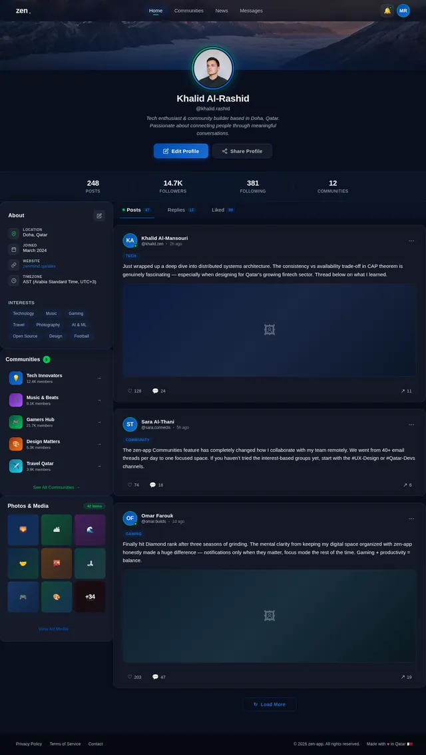
Task: Open the See All Communities link
Action: coord(57,487)
